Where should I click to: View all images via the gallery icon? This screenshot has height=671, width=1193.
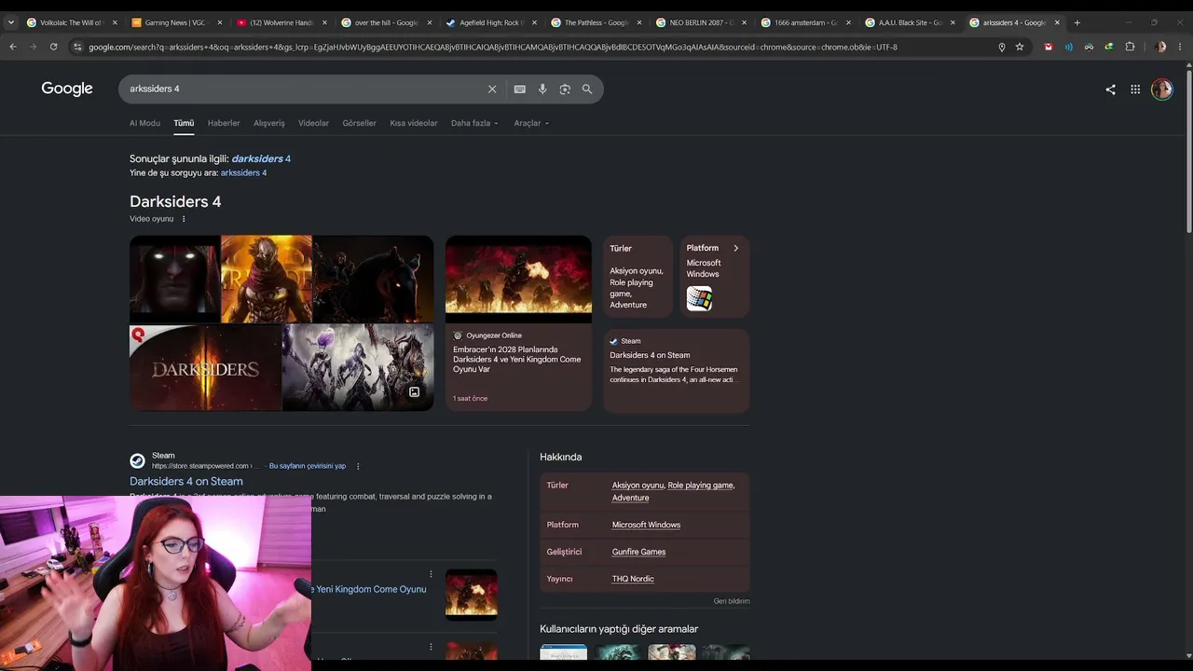pyautogui.click(x=414, y=391)
